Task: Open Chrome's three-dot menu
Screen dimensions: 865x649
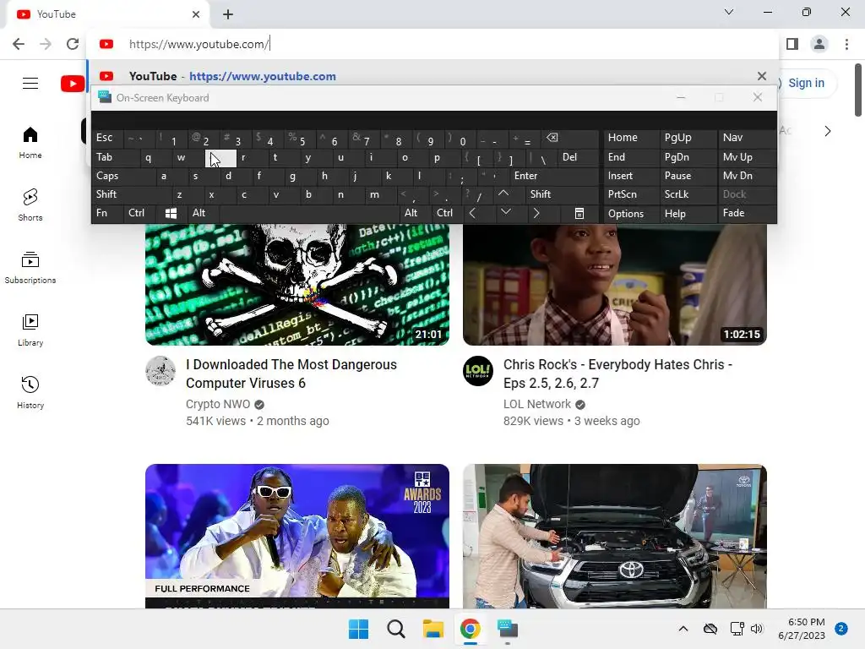Action: [x=846, y=44]
